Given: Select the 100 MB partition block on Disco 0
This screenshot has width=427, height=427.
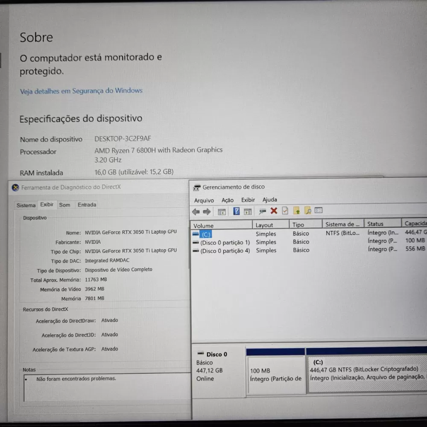Looking at the screenshot, I should click(x=276, y=374).
